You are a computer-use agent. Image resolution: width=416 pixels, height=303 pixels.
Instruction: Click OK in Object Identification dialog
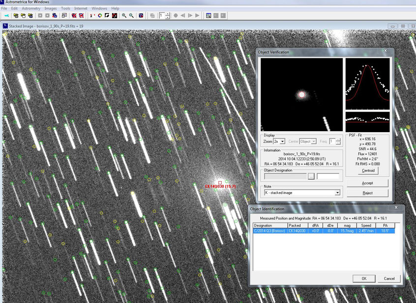[x=364, y=278]
